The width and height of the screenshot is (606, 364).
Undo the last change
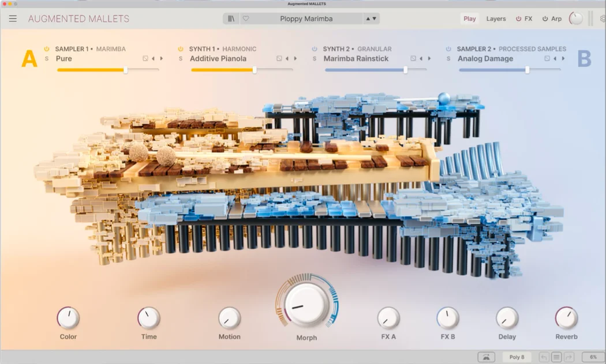pyautogui.click(x=544, y=357)
